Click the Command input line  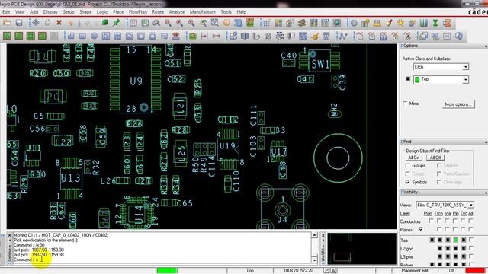[162, 260]
